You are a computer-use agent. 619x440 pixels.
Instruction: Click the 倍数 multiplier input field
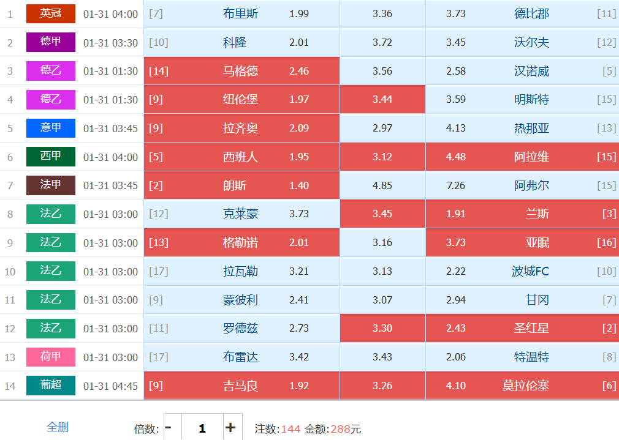[202, 428]
